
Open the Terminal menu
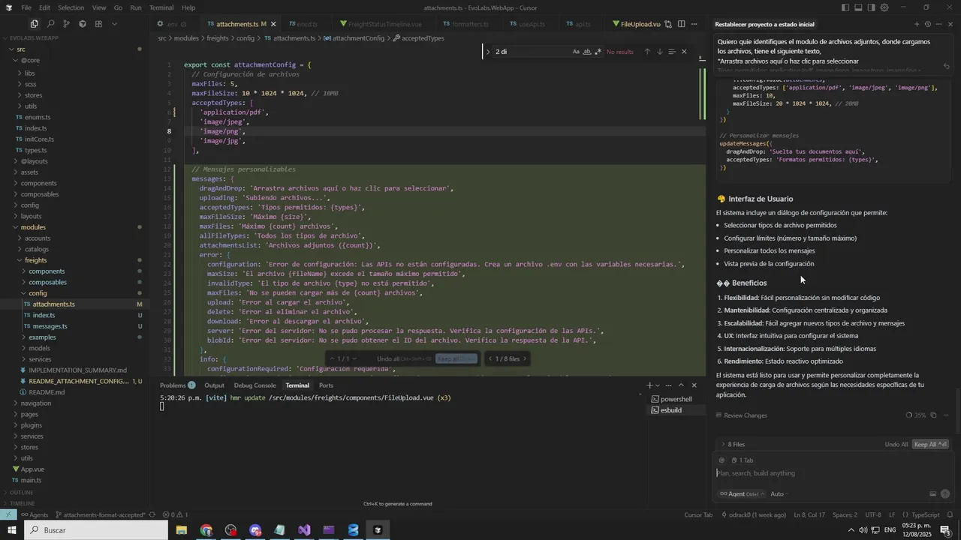click(161, 7)
